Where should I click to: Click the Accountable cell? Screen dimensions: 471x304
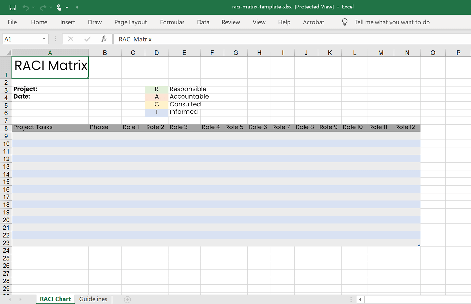184,97
